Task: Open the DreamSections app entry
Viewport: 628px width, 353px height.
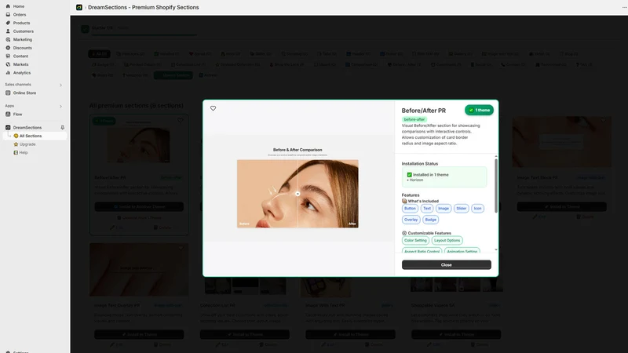Action: (x=27, y=128)
